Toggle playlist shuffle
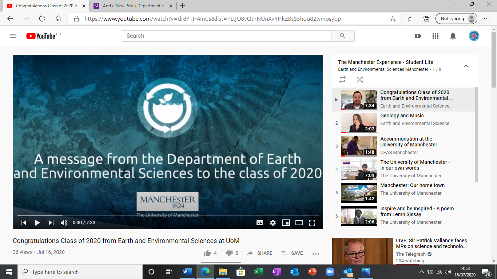 [360, 80]
